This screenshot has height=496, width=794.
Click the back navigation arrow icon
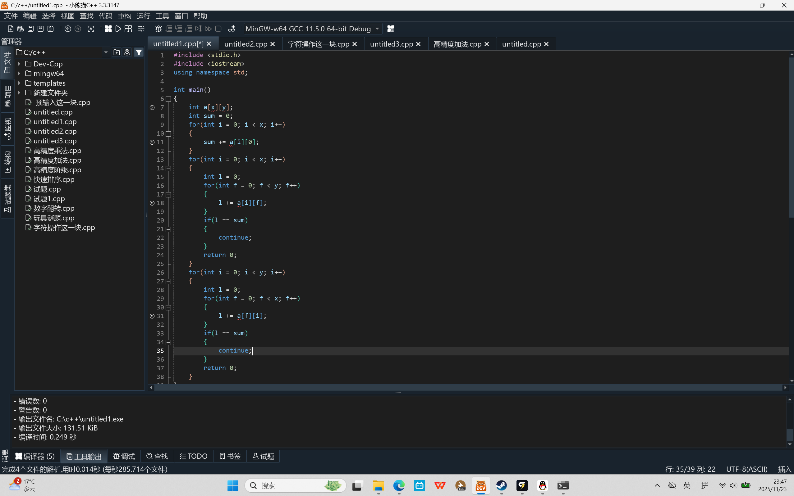click(x=68, y=29)
